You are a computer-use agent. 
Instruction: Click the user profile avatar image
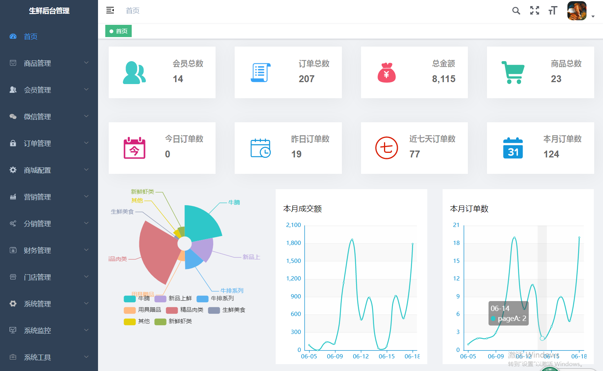pos(577,11)
